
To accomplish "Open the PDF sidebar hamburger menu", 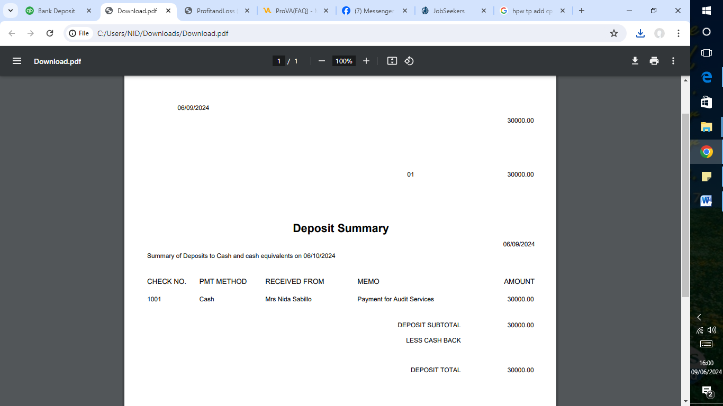I will pyautogui.click(x=17, y=61).
